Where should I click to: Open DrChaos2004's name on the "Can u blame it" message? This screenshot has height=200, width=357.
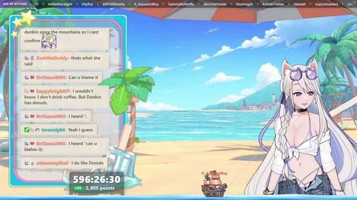[51, 78]
